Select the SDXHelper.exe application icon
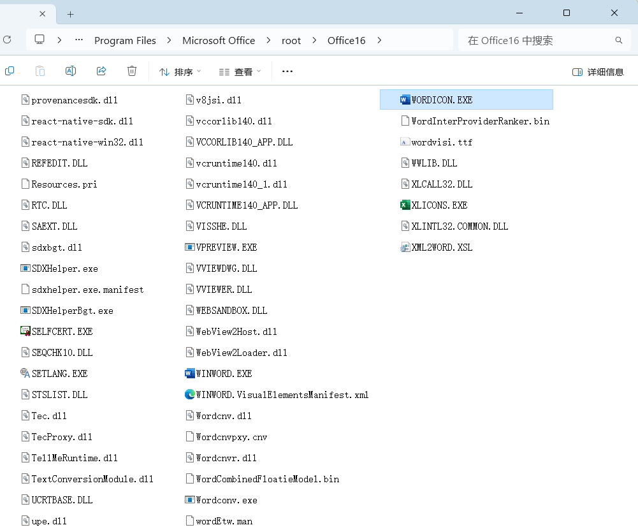The image size is (638, 532). (25, 268)
